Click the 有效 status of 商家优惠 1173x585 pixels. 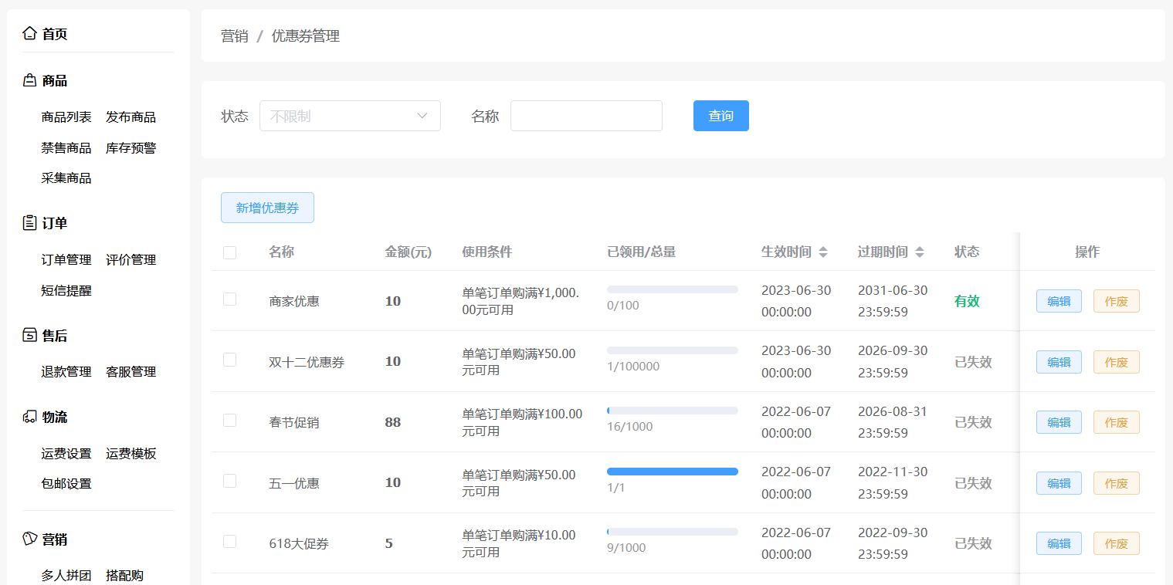point(967,301)
